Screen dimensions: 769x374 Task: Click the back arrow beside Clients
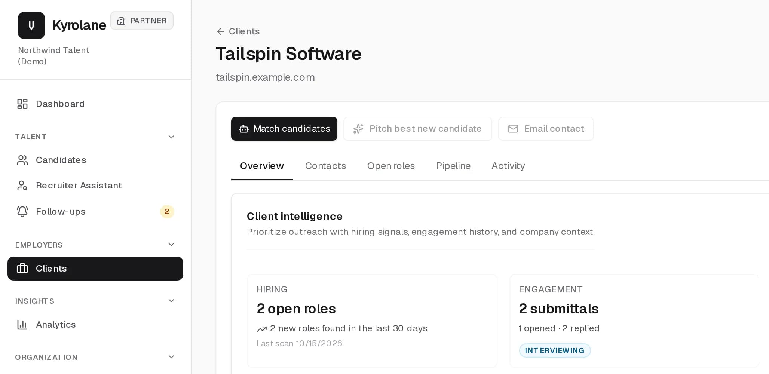pyautogui.click(x=220, y=31)
